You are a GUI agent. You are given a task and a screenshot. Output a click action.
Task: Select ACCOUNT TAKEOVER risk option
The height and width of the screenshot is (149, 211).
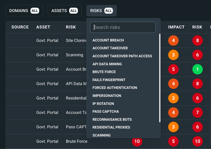(110, 48)
